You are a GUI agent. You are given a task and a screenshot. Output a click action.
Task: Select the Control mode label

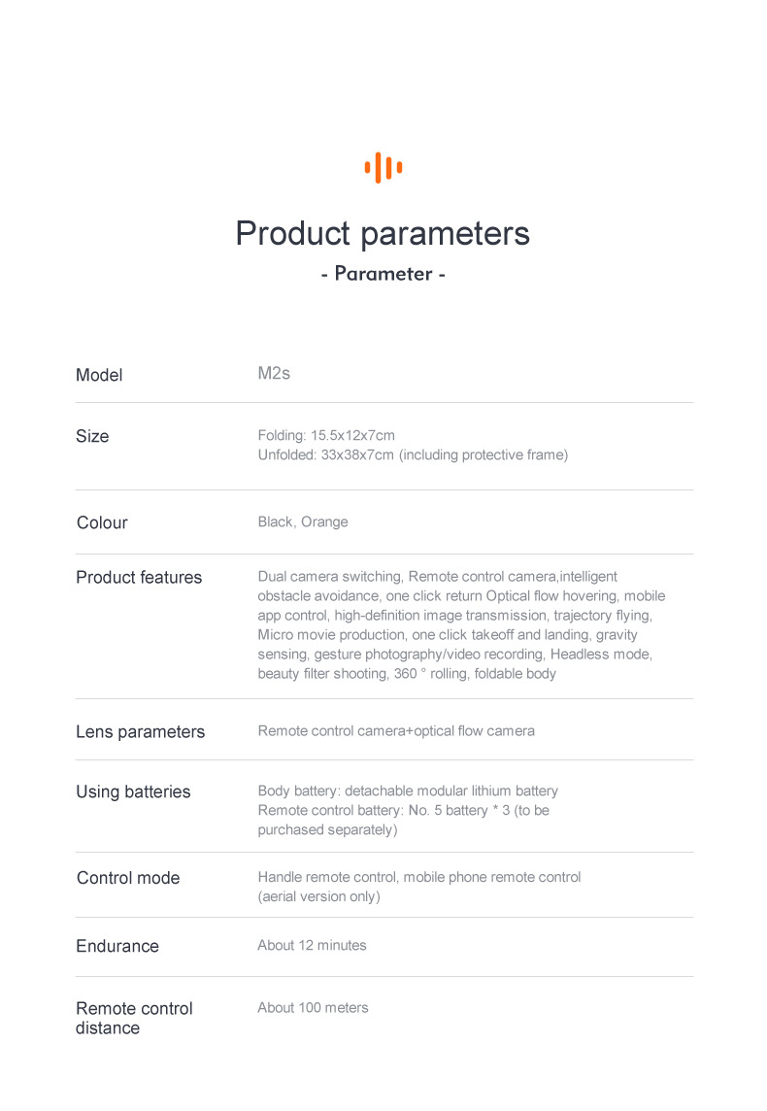click(x=128, y=878)
